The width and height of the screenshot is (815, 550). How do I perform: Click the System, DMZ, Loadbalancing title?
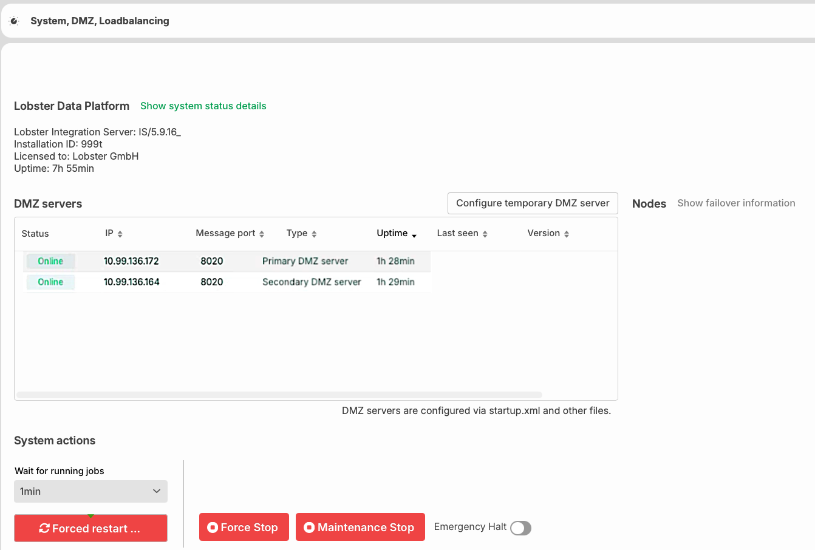[100, 21]
